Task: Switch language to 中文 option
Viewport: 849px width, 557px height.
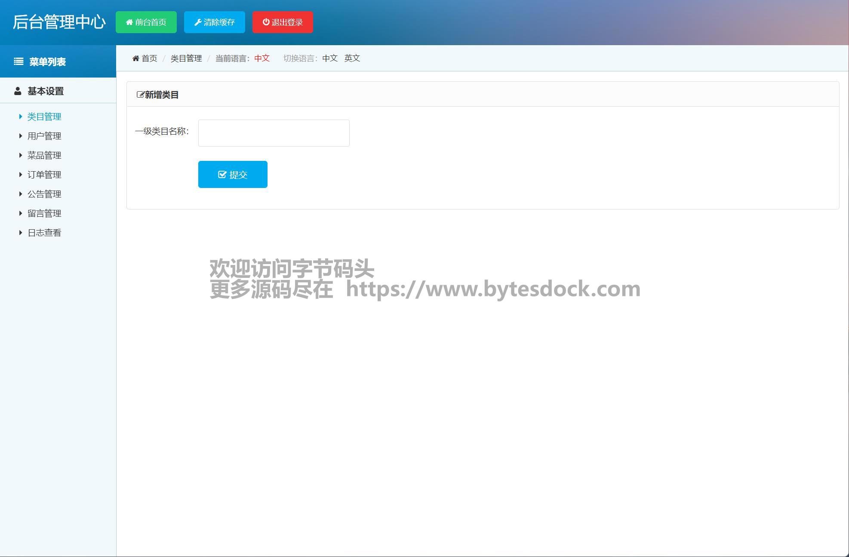Action: pos(330,58)
